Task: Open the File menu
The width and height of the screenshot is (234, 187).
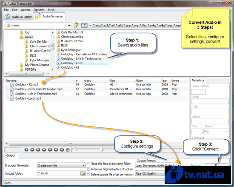Action: (x=6, y=10)
